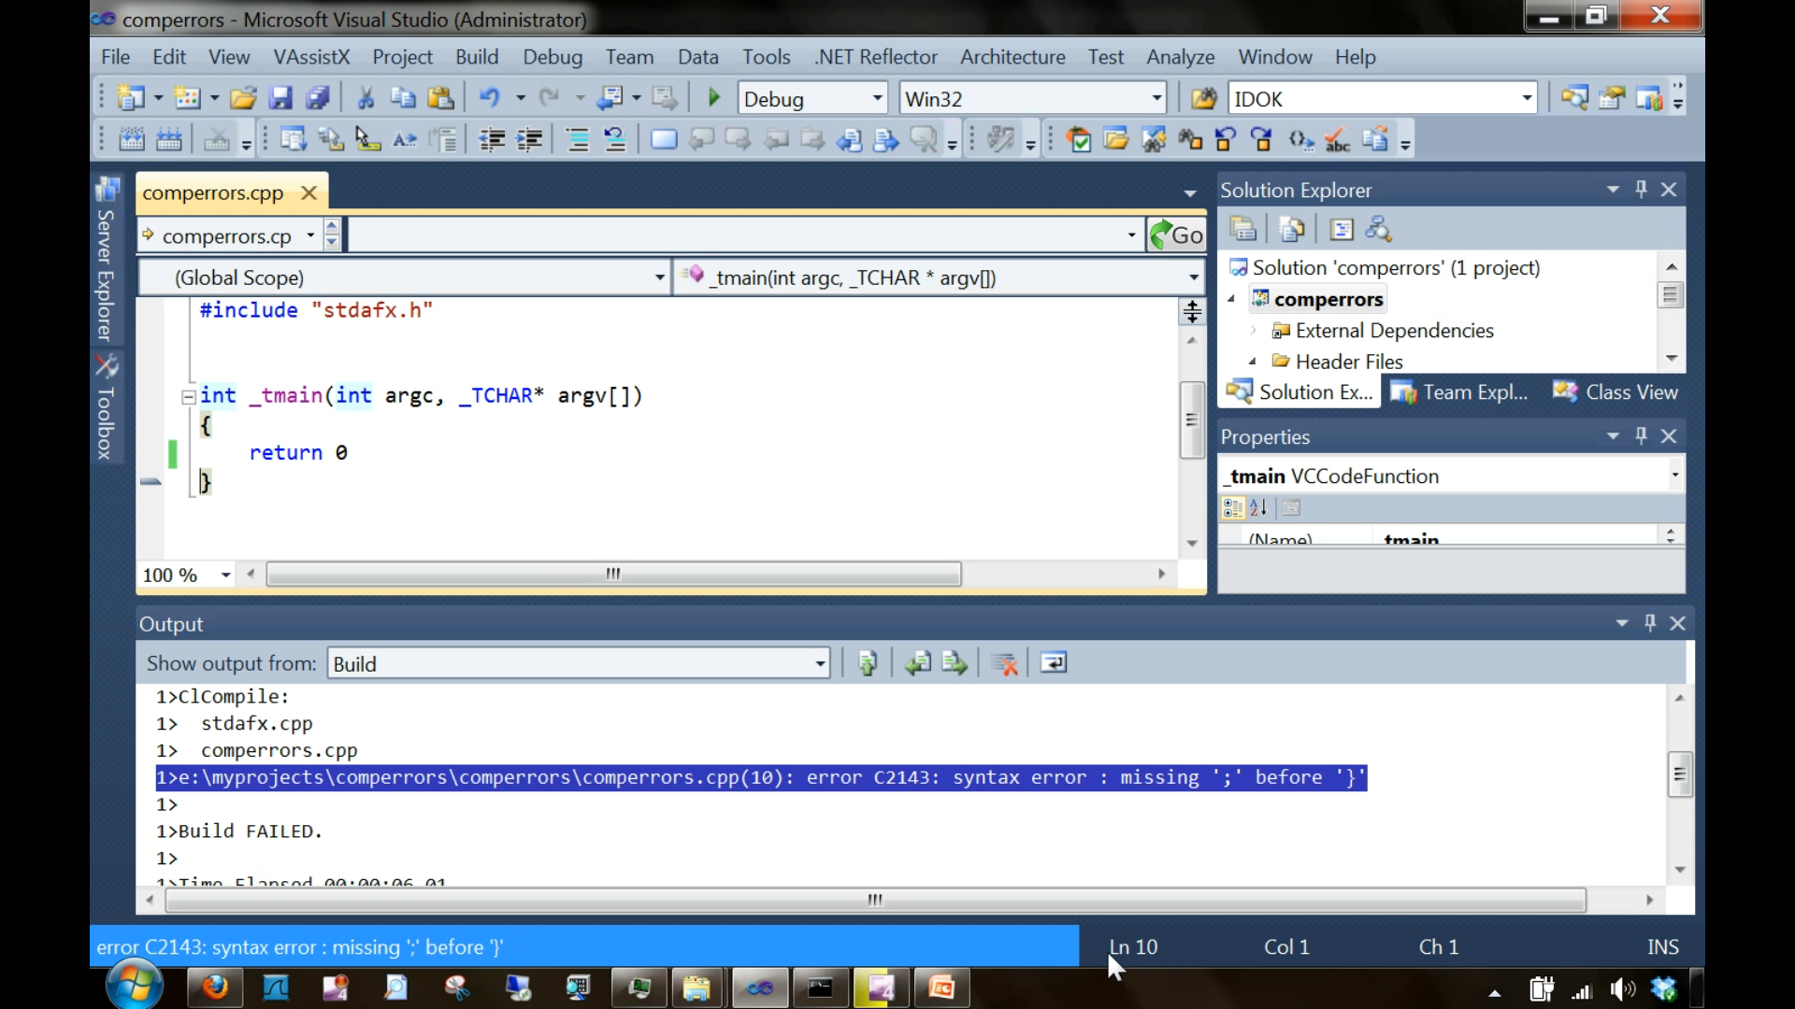Image resolution: width=1795 pixels, height=1009 pixels.
Task: Open the editor zoom level control
Action: click(x=223, y=575)
